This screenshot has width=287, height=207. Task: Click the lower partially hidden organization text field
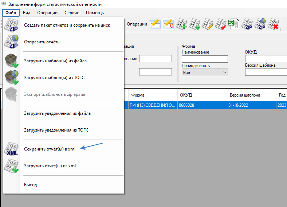[x=156, y=72]
